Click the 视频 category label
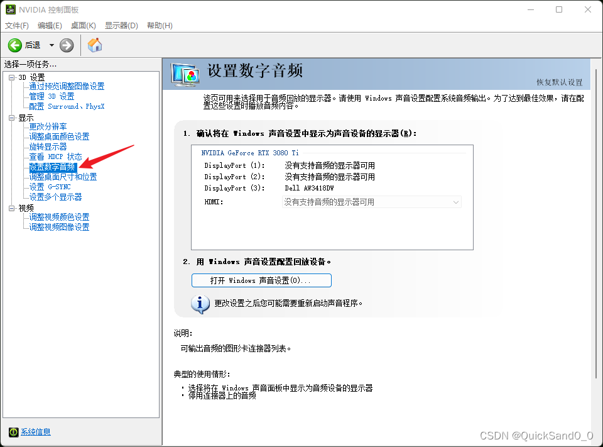603x447 pixels. (26, 208)
